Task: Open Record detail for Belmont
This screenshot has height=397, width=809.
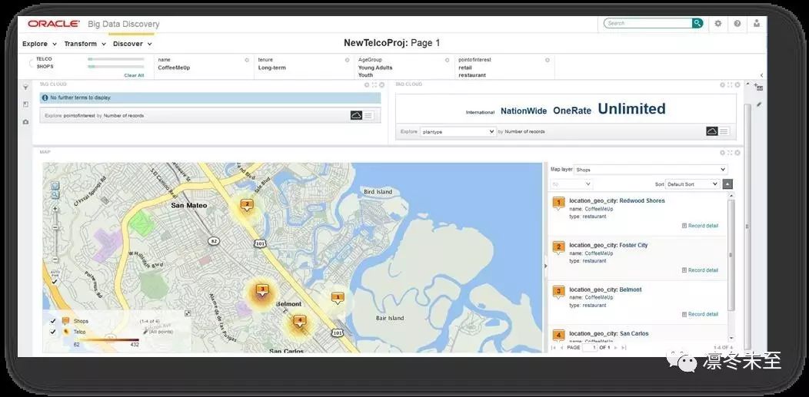Action: [700, 314]
